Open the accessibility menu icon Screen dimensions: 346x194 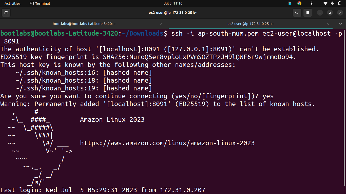[312, 3]
